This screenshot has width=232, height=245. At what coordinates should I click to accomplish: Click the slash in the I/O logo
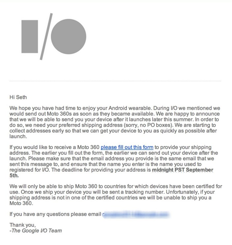click(x=46, y=36)
